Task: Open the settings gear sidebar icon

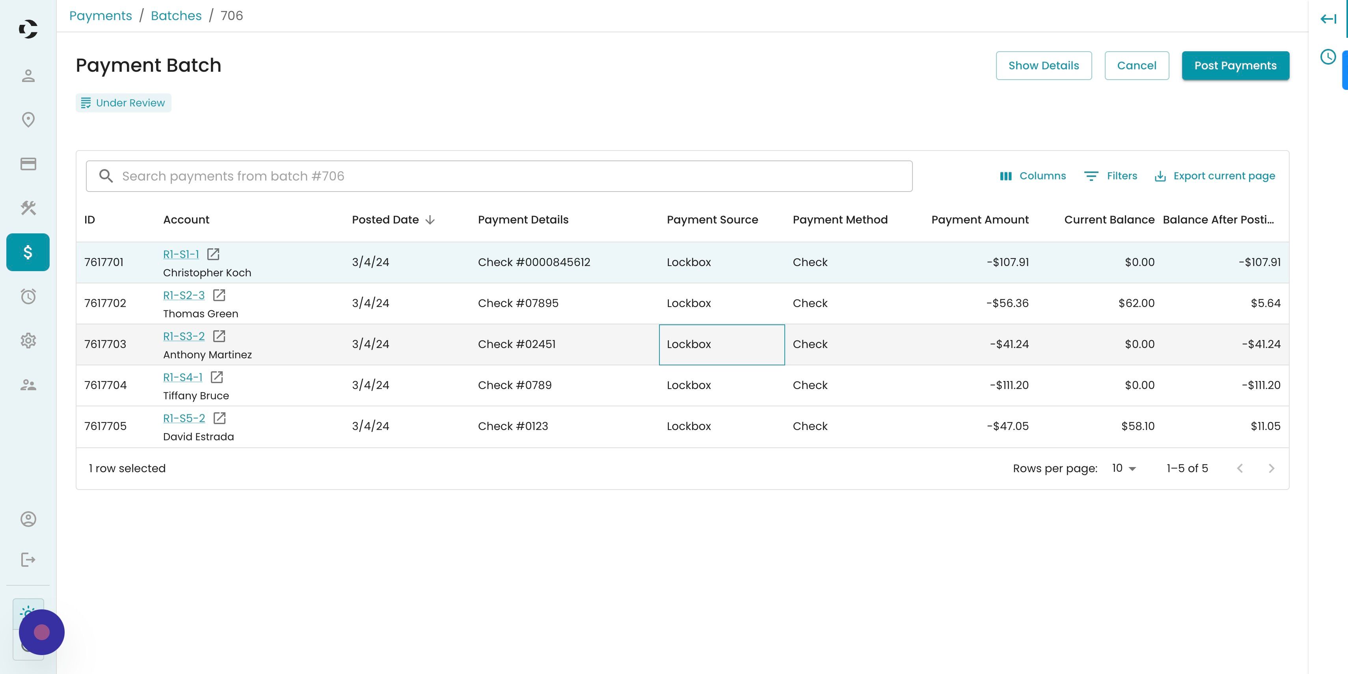Action: [28, 341]
